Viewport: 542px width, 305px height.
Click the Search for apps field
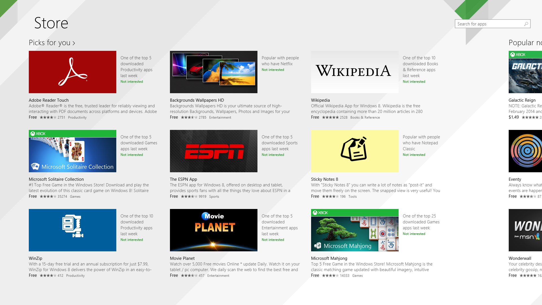(493, 24)
